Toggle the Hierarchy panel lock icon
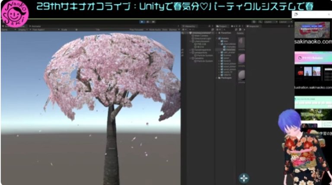The height and width of the screenshot is (185, 332). [209, 26]
